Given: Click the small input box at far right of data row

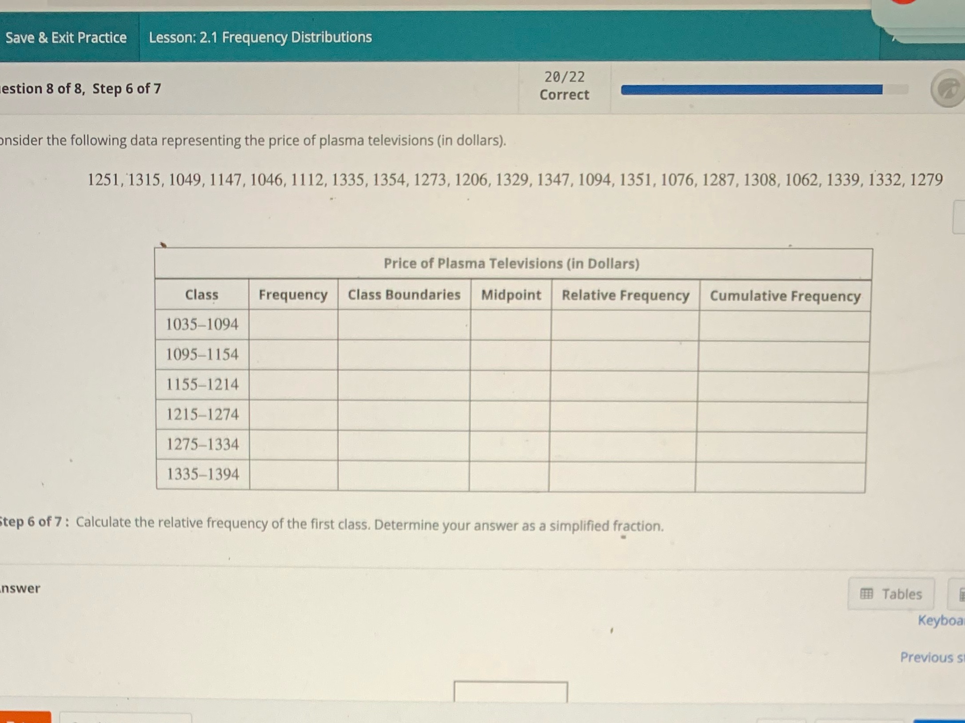Looking at the screenshot, I should tap(958, 217).
